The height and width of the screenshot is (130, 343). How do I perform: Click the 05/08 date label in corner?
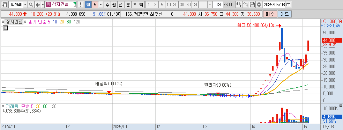[x=329, y=127]
